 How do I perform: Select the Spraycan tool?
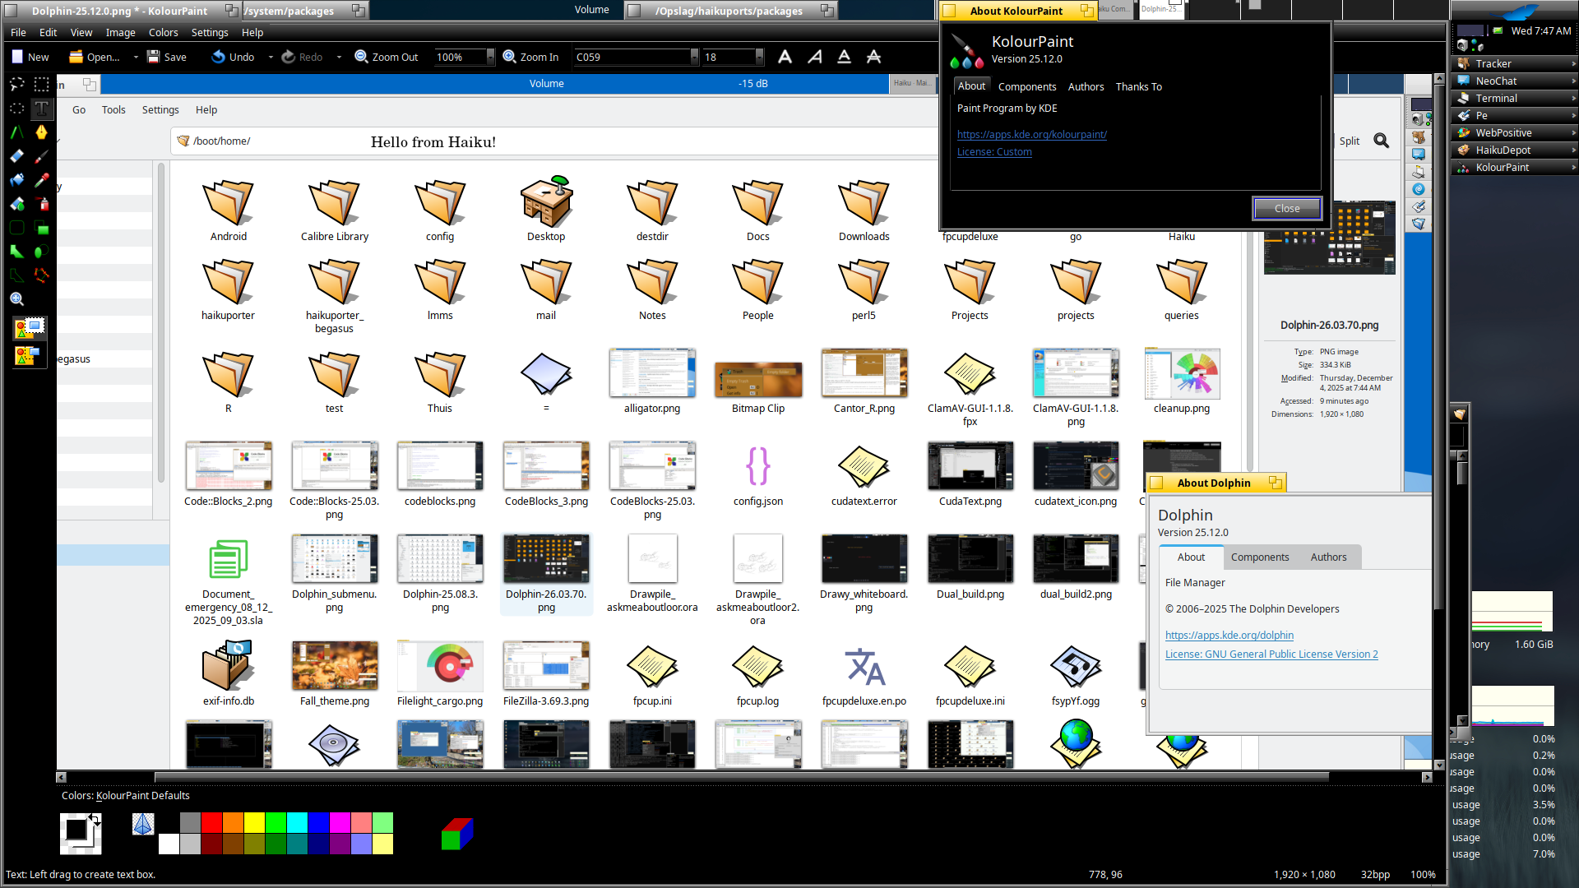point(41,204)
